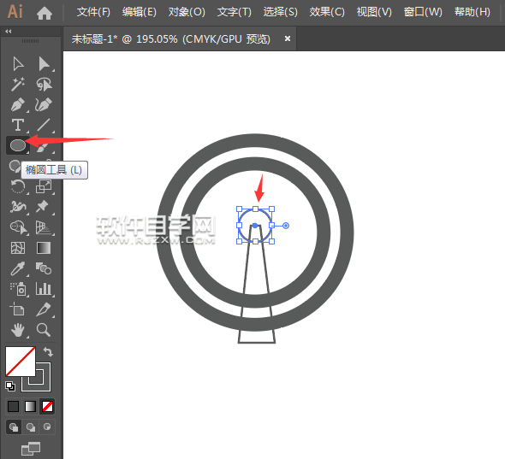Choose the Magic Wand tool
Screen dimensions: 505x459
18,85
